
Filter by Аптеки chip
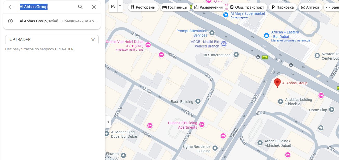pos(310,7)
